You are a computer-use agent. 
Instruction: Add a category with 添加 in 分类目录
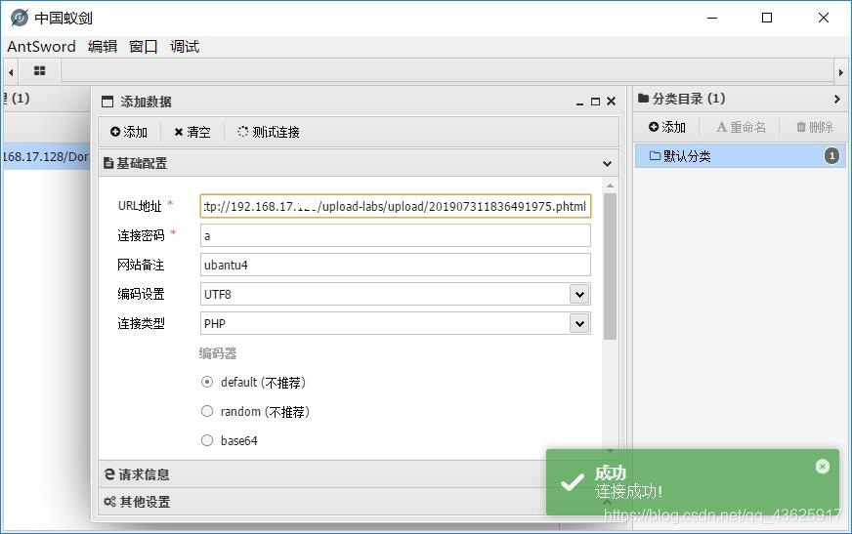pos(667,127)
